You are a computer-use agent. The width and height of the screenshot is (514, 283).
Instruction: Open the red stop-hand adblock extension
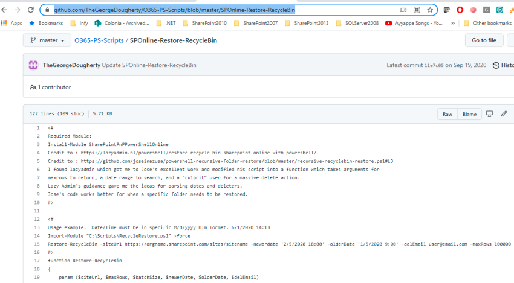[460, 10]
